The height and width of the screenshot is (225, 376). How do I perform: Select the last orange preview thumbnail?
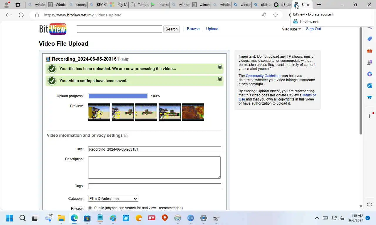193,112
